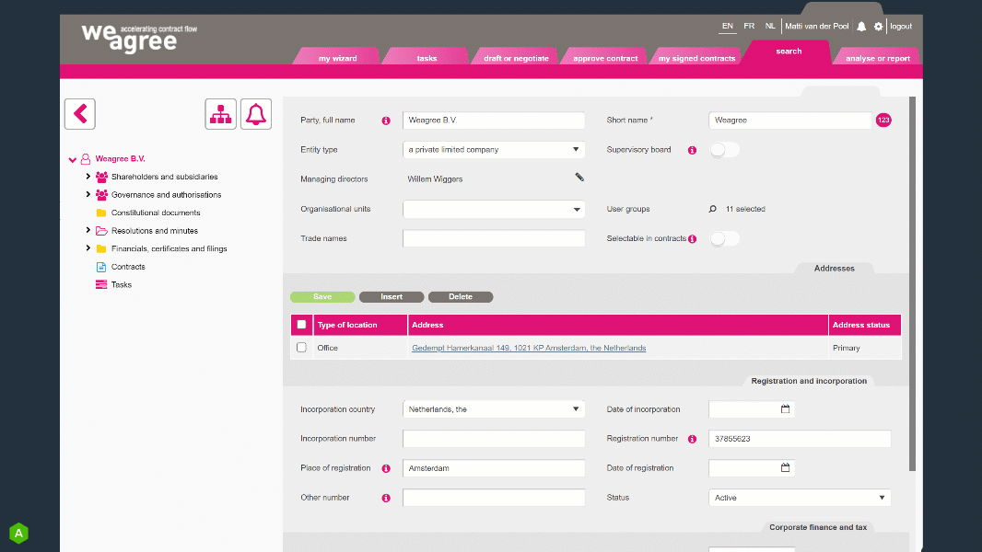Click info icon beside Other number
Viewport: 982px width, 552px height.
[x=386, y=499]
